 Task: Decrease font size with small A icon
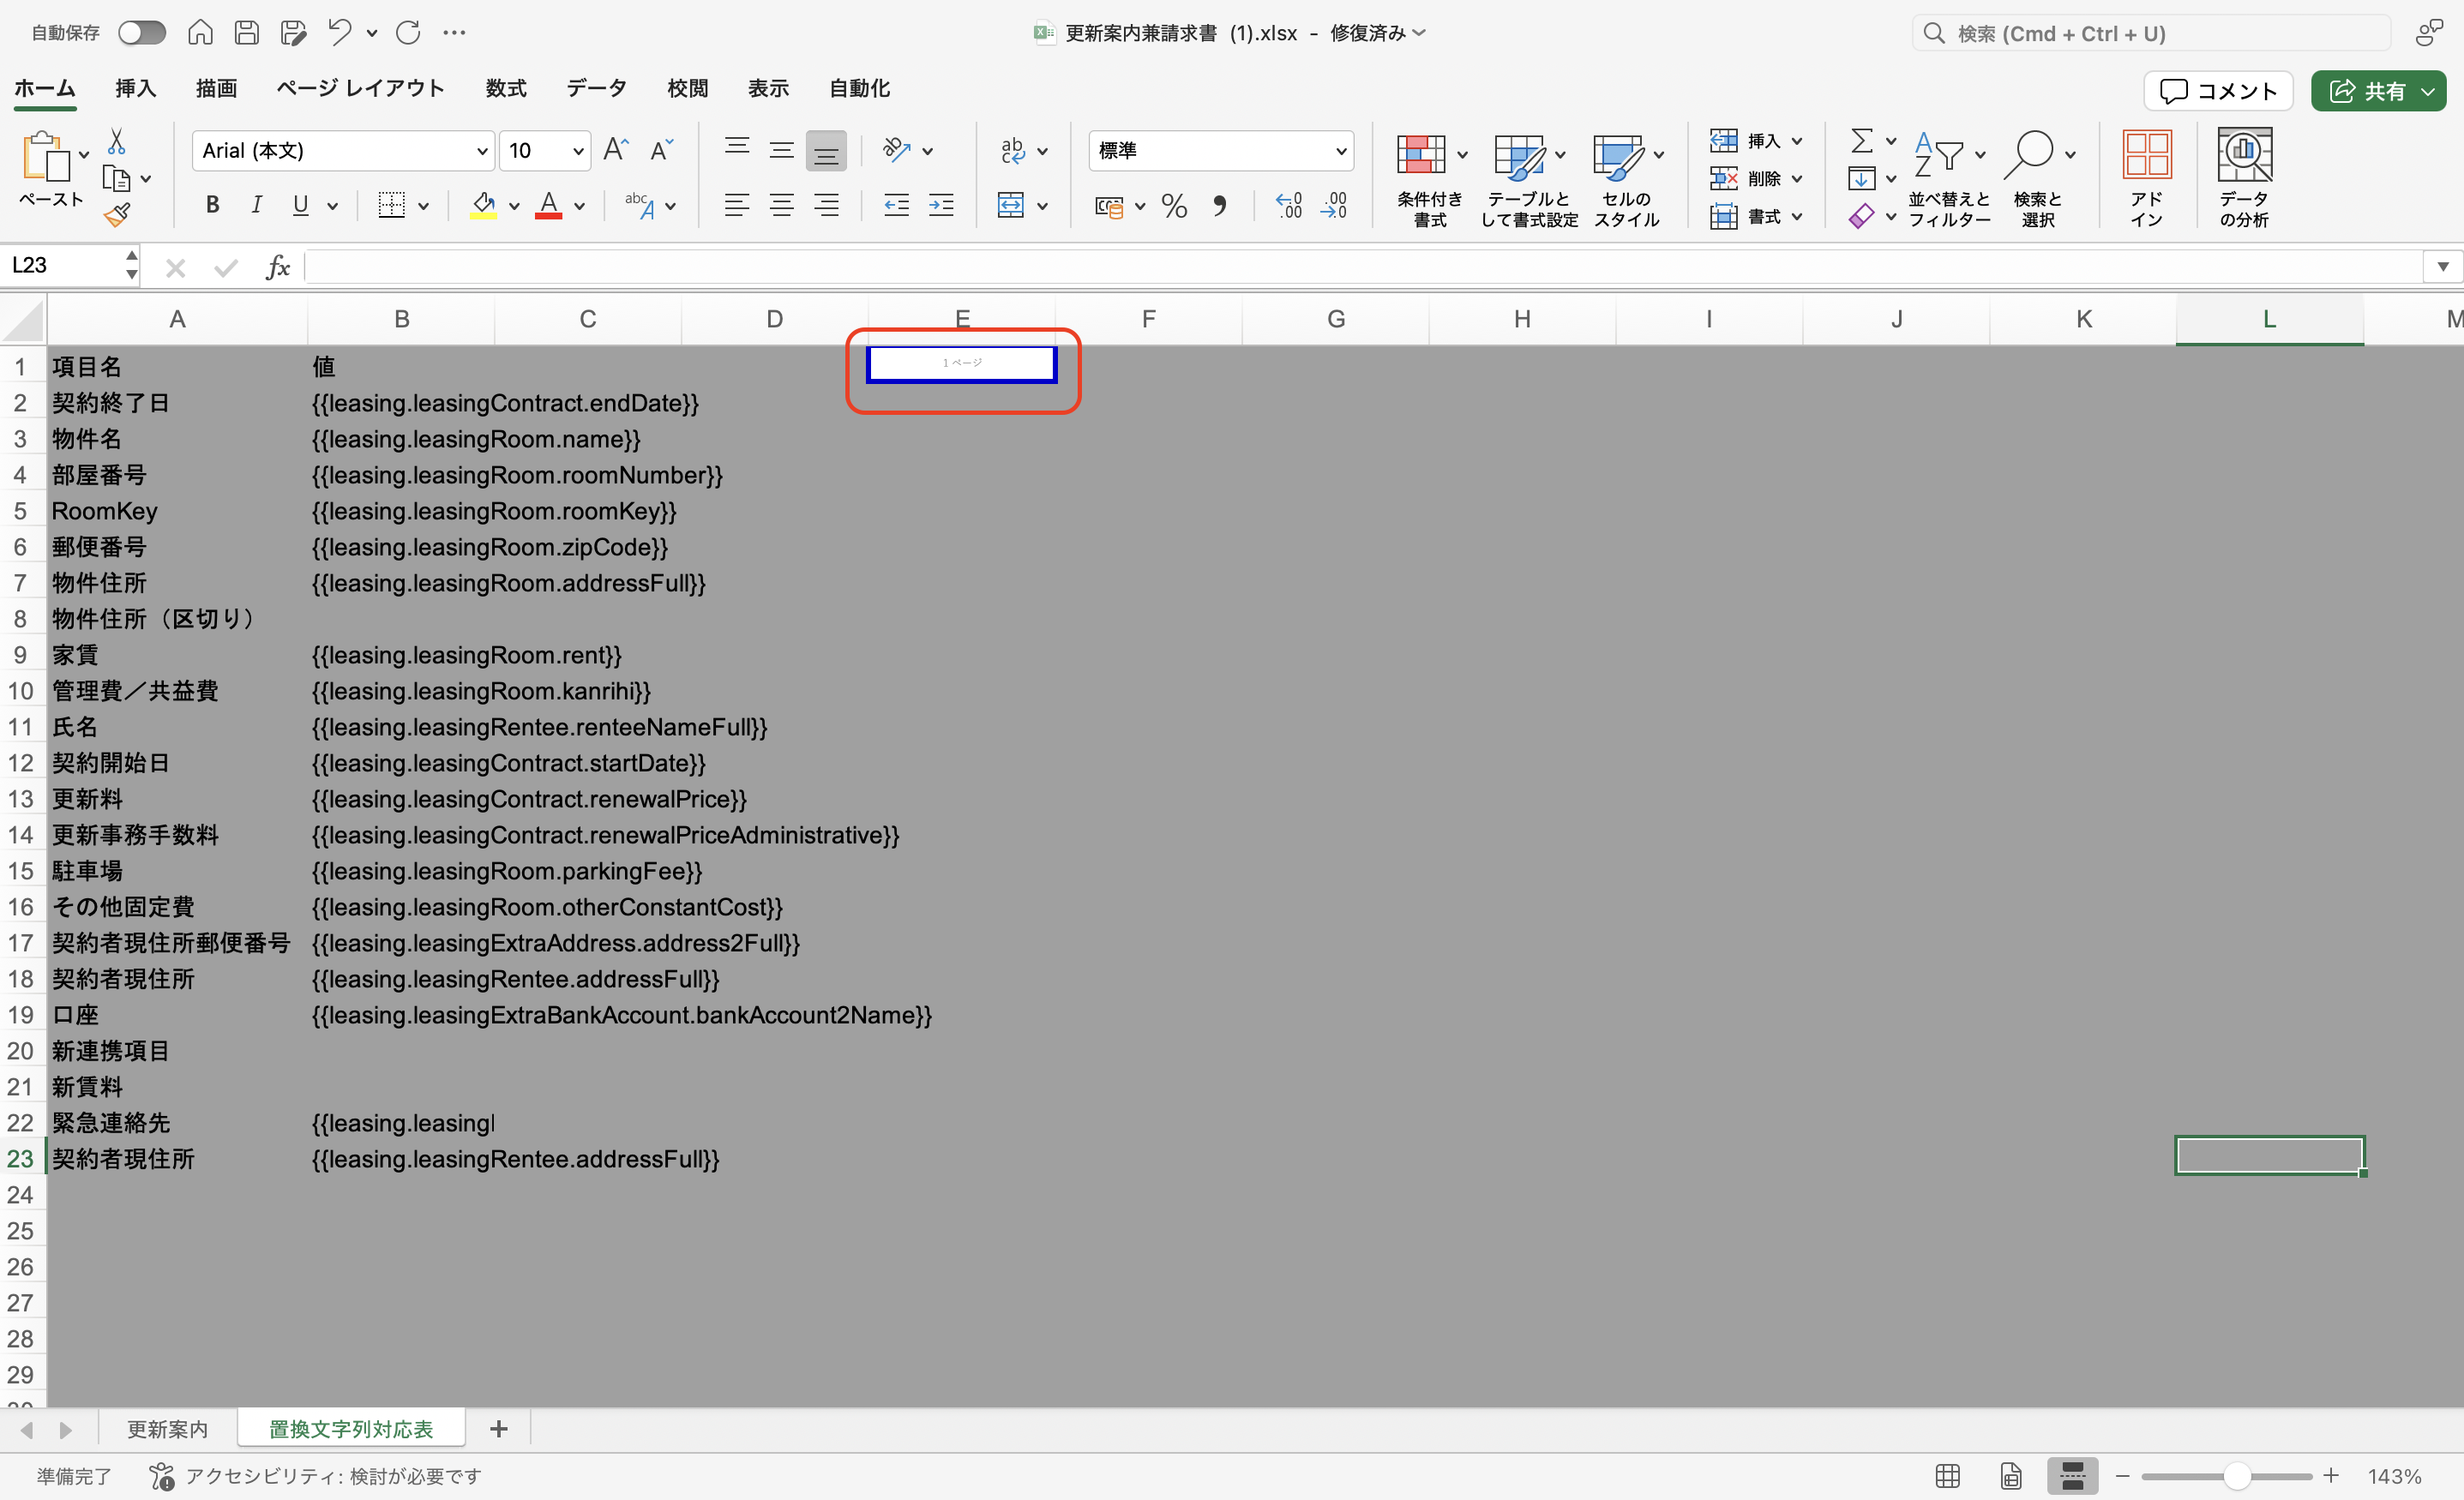661,150
